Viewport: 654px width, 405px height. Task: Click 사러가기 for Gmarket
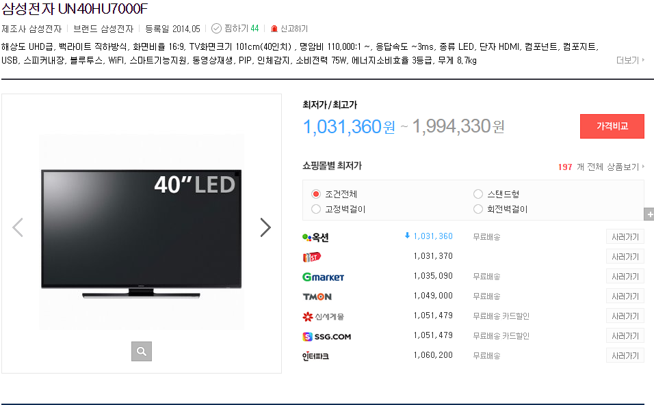pos(625,277)
